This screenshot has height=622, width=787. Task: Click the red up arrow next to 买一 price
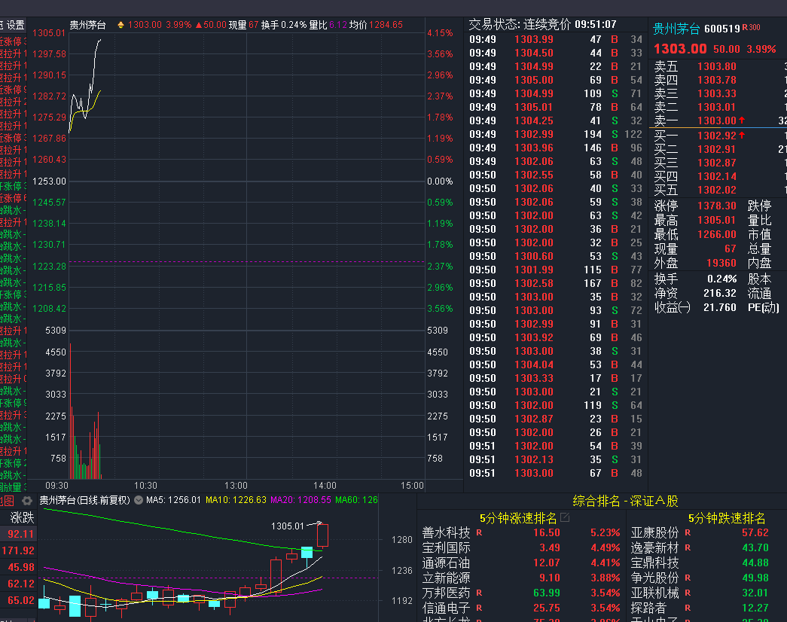click(742, 135)
